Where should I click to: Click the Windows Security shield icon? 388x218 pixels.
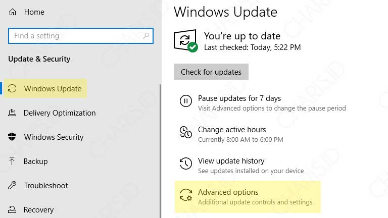12,137
